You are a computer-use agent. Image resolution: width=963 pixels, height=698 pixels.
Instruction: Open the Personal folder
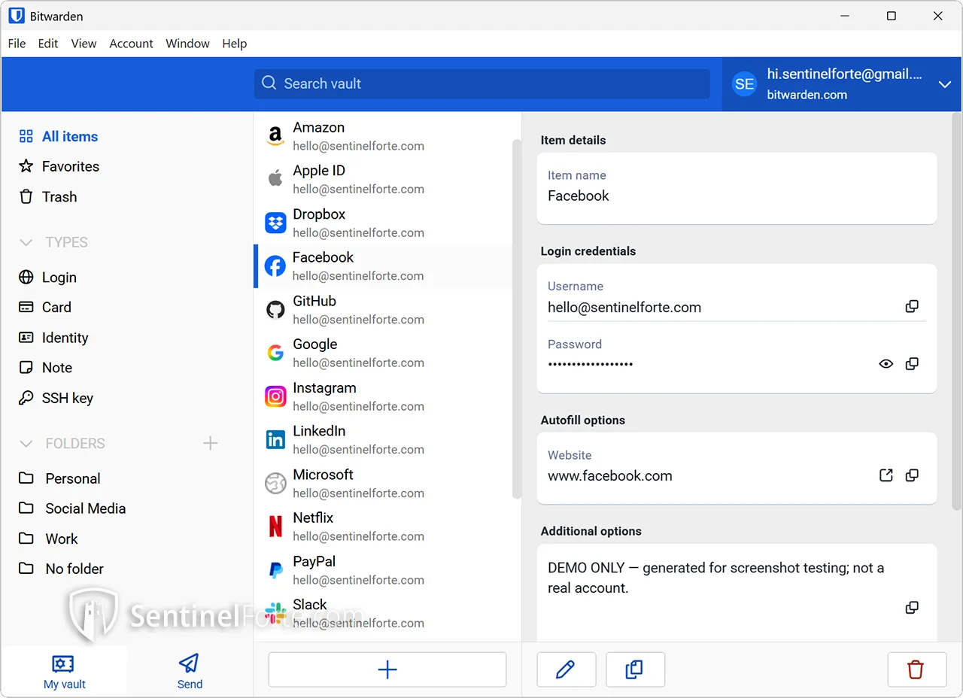[59, 478]
